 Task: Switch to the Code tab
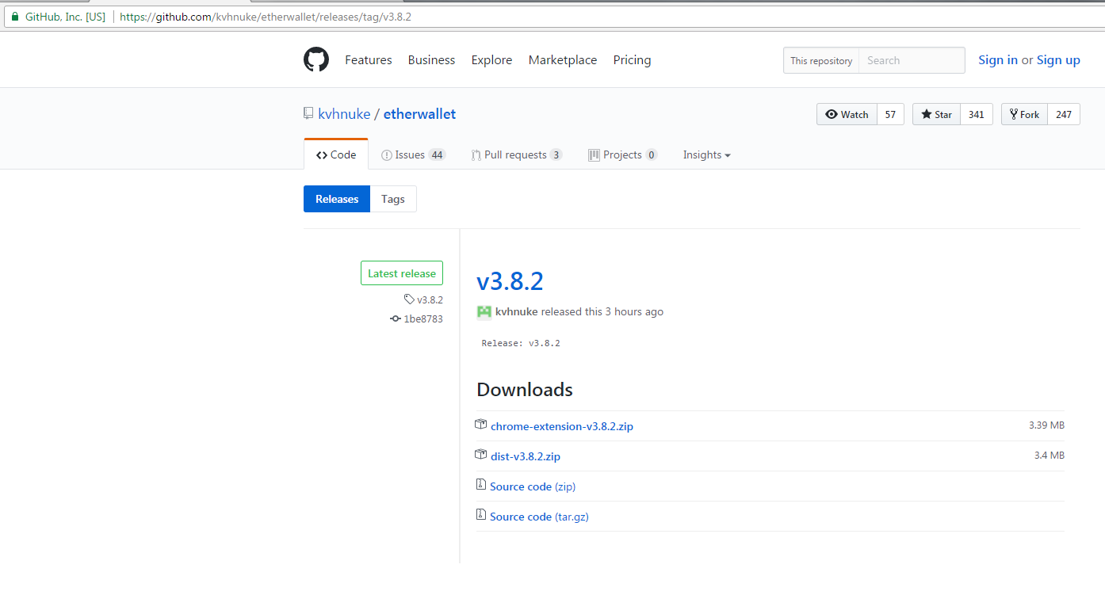pyautogui.click(x=336, y=155)
